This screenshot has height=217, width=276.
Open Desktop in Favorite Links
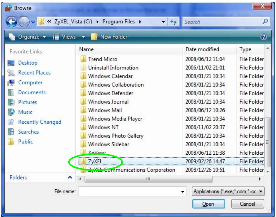27,63
